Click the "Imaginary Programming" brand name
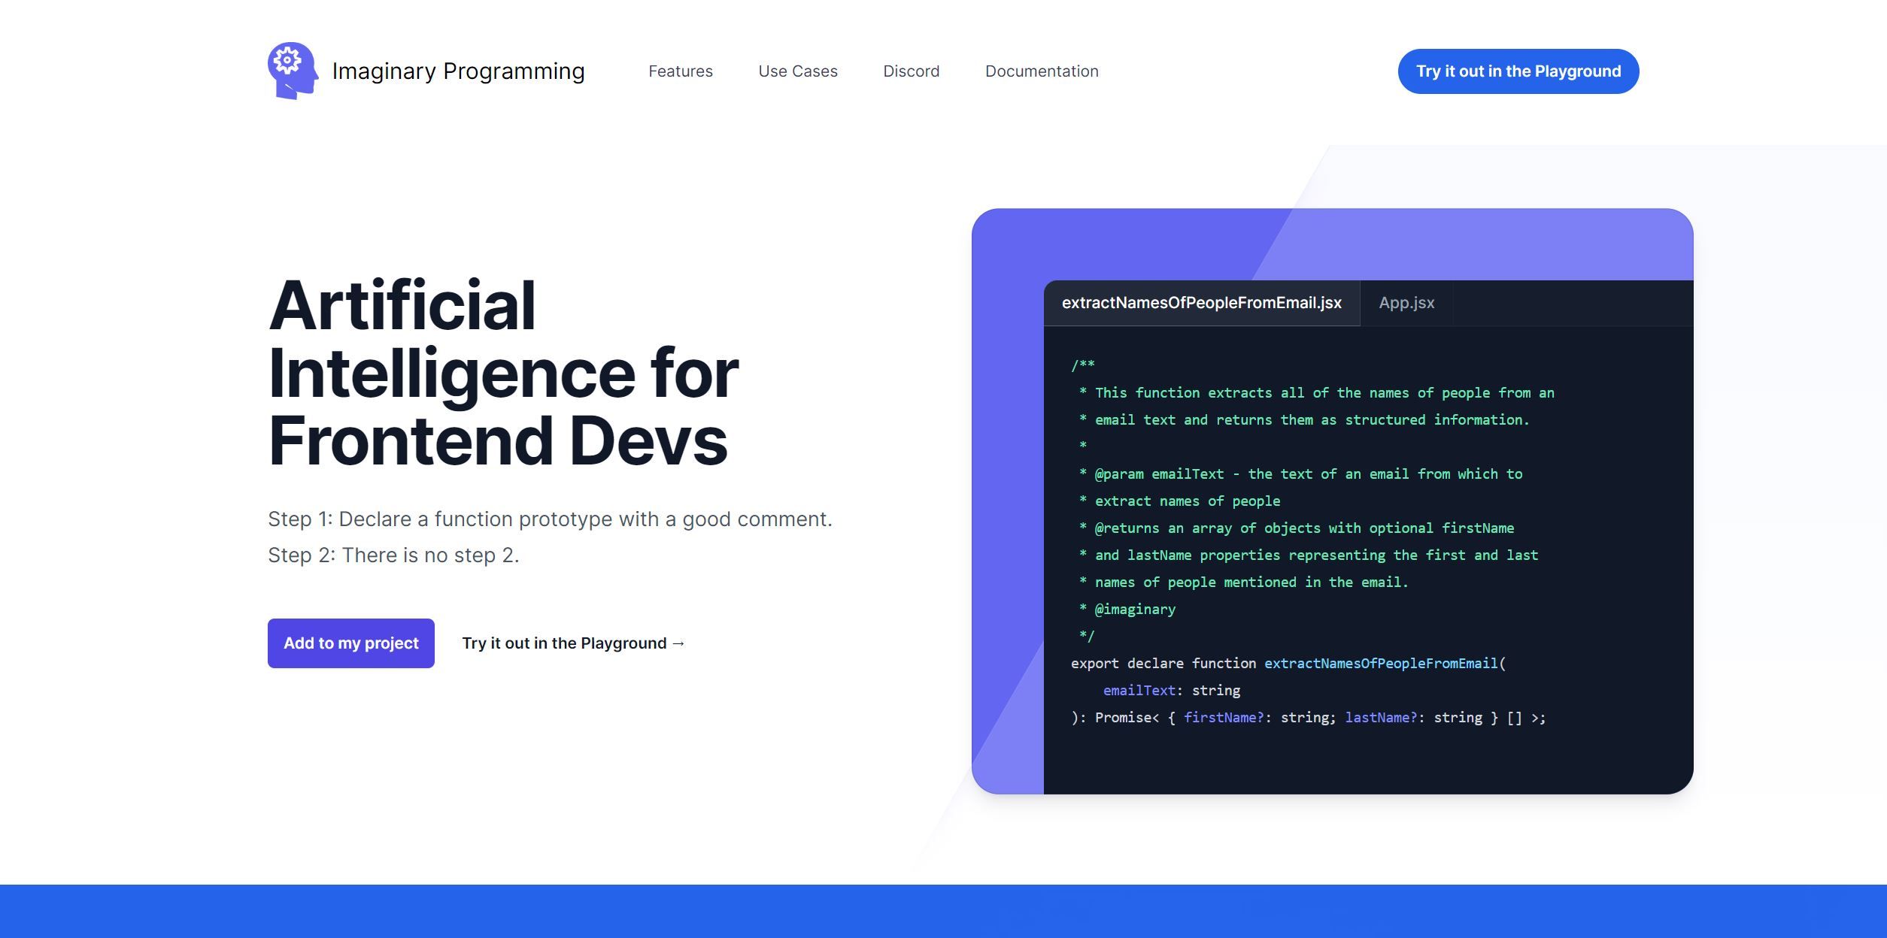Viewport: 1887px width, 938px height. pyautogui.click(x=458, y=71)
